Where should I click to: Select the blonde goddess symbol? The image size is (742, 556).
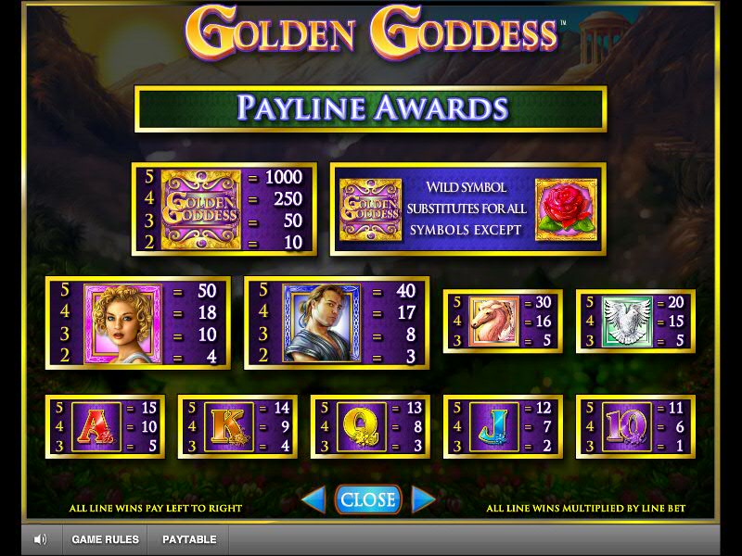click(123, 323)
